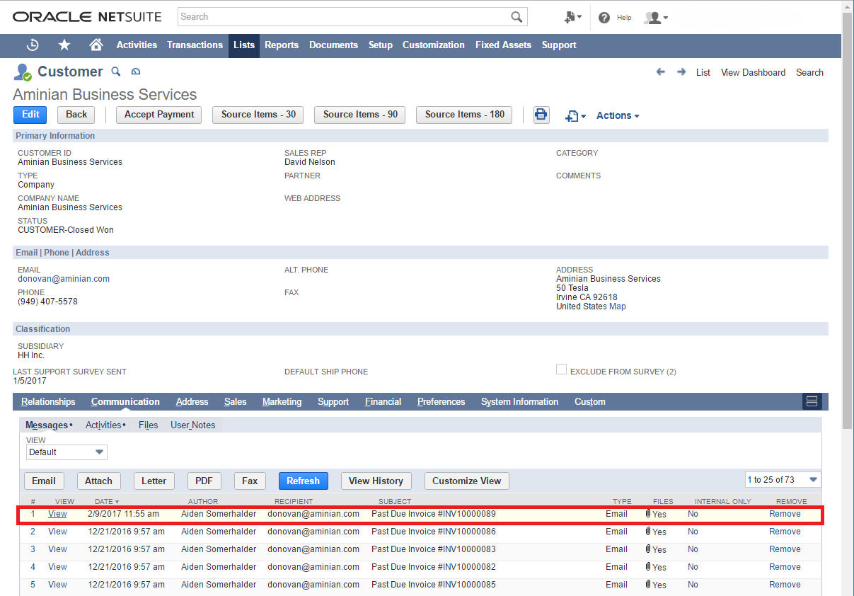Click the Search link near the top right
Screen dimensions: 854x596
809,72
